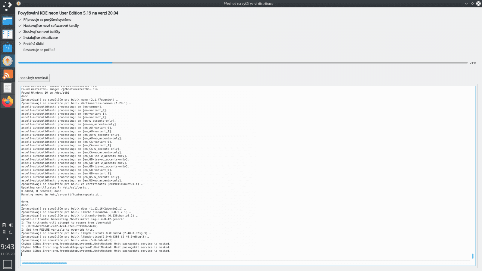The image size is (482, 271).
Task: Open the text editor sidebar icon
Action: coord(8,88)
